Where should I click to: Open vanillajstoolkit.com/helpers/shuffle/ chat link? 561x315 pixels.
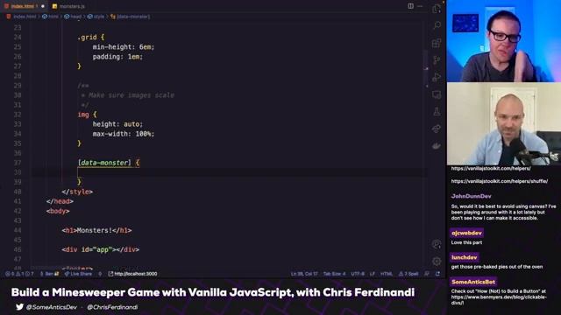pos(500,181)
